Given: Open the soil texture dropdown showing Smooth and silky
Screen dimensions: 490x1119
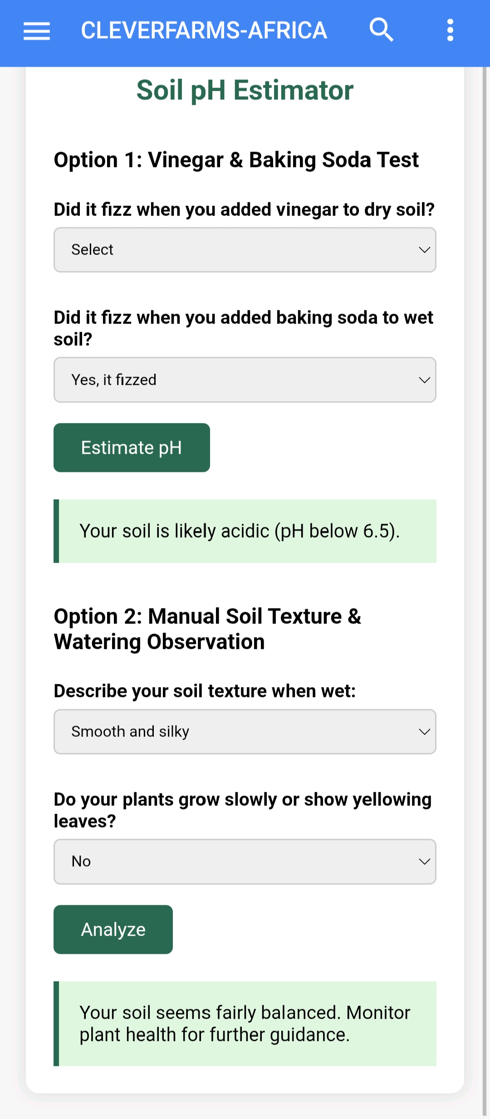Looking at the screenshot, I should [245, 731].
